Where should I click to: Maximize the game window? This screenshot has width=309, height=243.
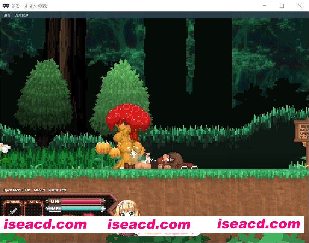point(282,6)
